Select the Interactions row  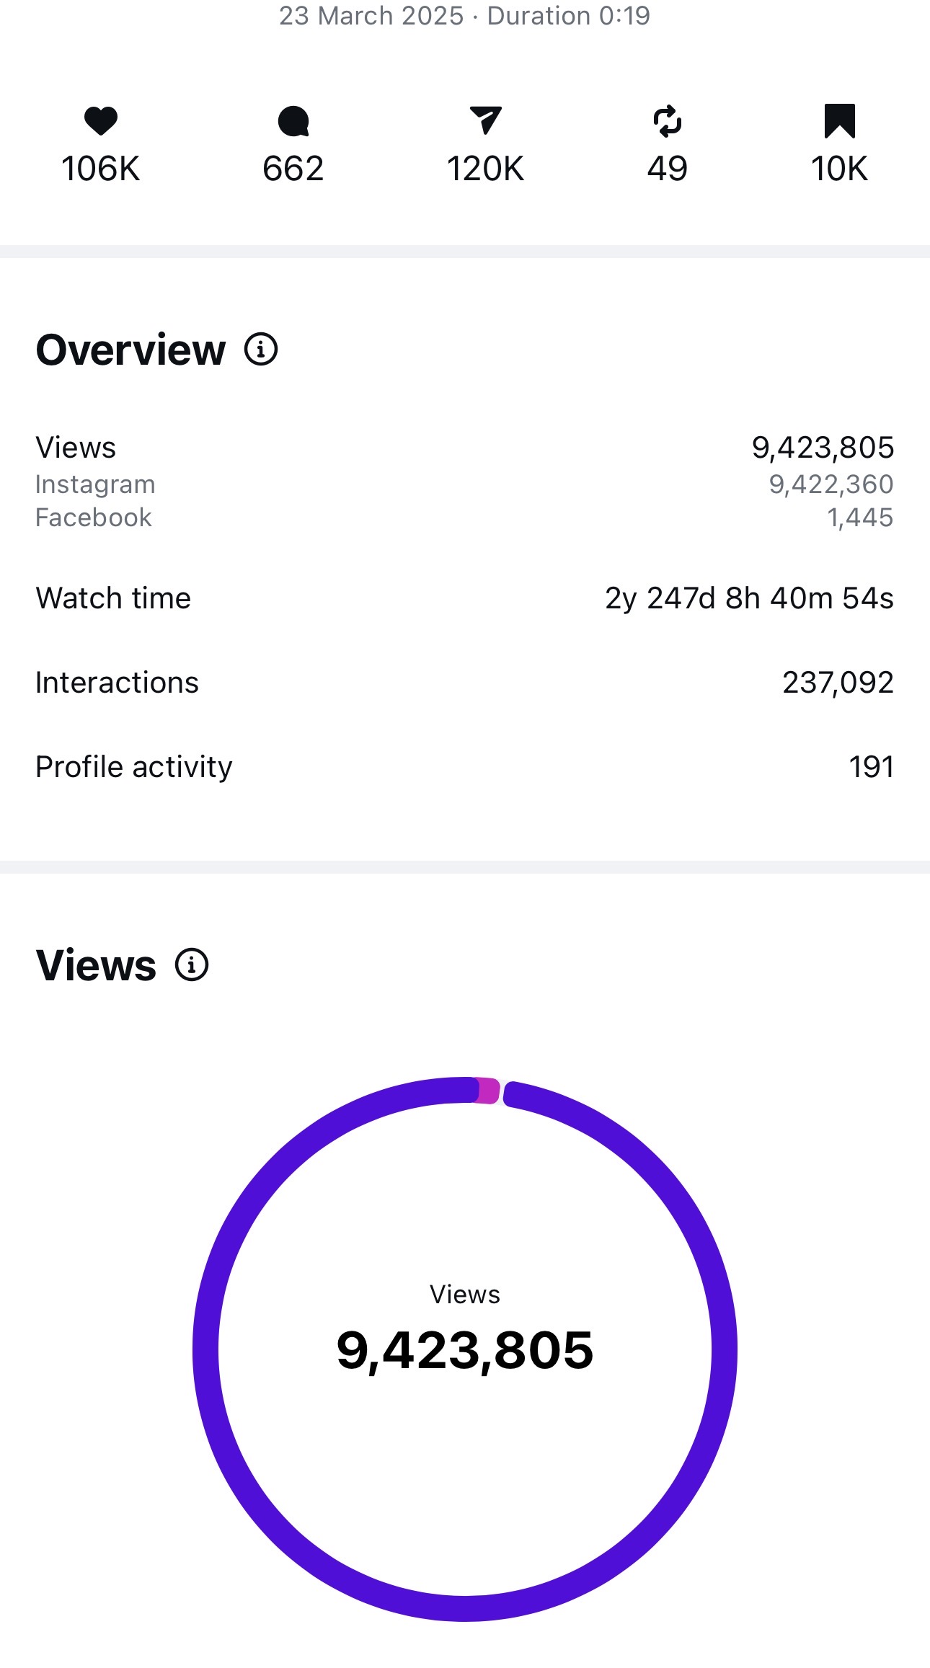click(x=464, y=683)
